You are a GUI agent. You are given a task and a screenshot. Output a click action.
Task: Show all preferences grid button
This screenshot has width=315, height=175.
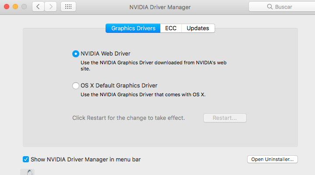(x=68, y=7)
